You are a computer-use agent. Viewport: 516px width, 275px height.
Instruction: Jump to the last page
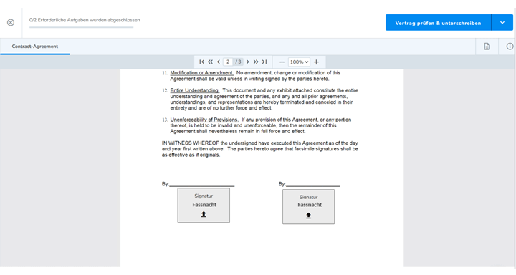click(x=264, y=62)
